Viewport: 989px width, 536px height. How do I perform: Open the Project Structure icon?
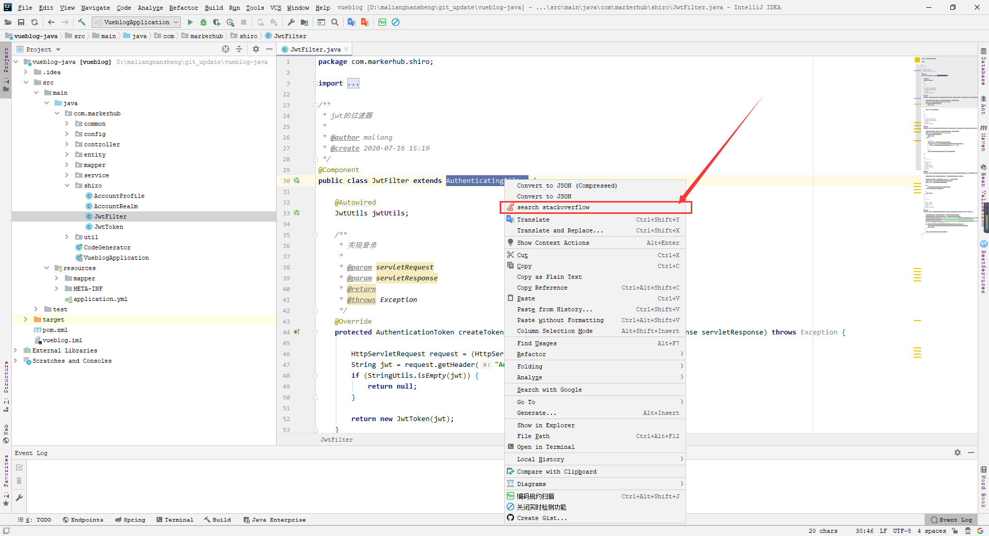pyautogui.click(x=304, y=22)
